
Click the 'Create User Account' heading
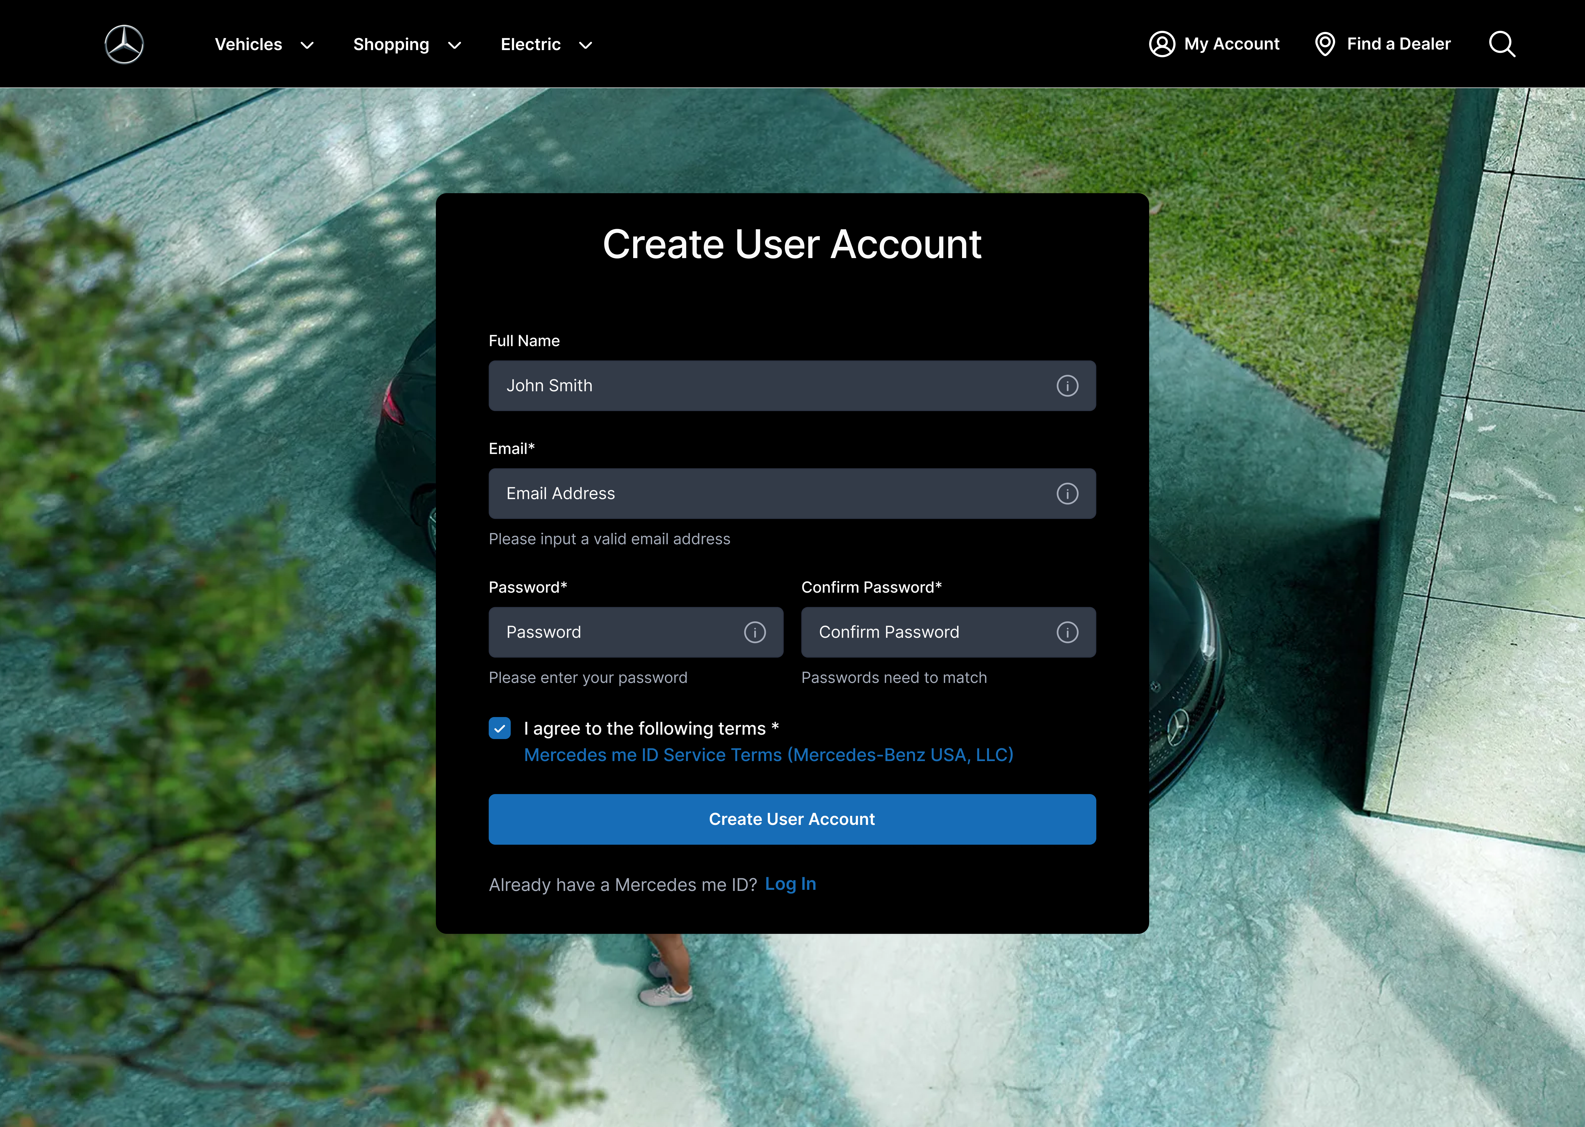point(792,244)
